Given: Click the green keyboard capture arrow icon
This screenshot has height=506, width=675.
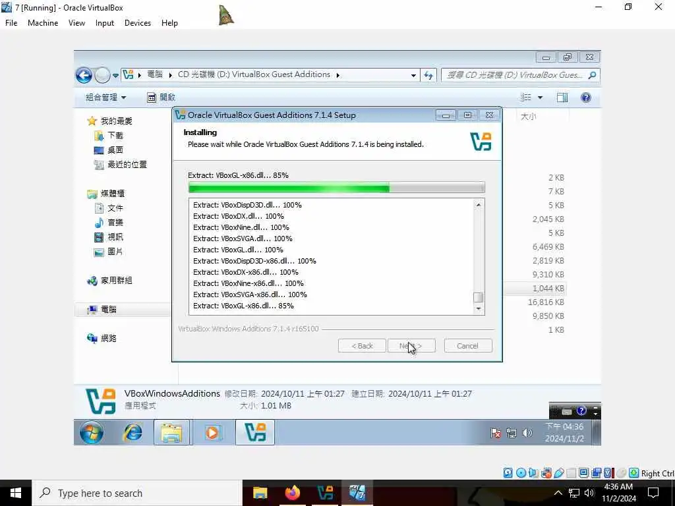Looking at the screenshot, I should coord(633,473).
